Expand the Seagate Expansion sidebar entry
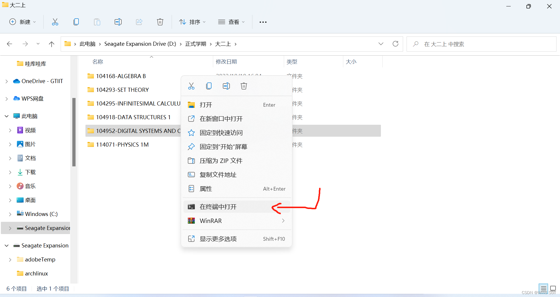 pyautogui.click(x=10, y=228)
